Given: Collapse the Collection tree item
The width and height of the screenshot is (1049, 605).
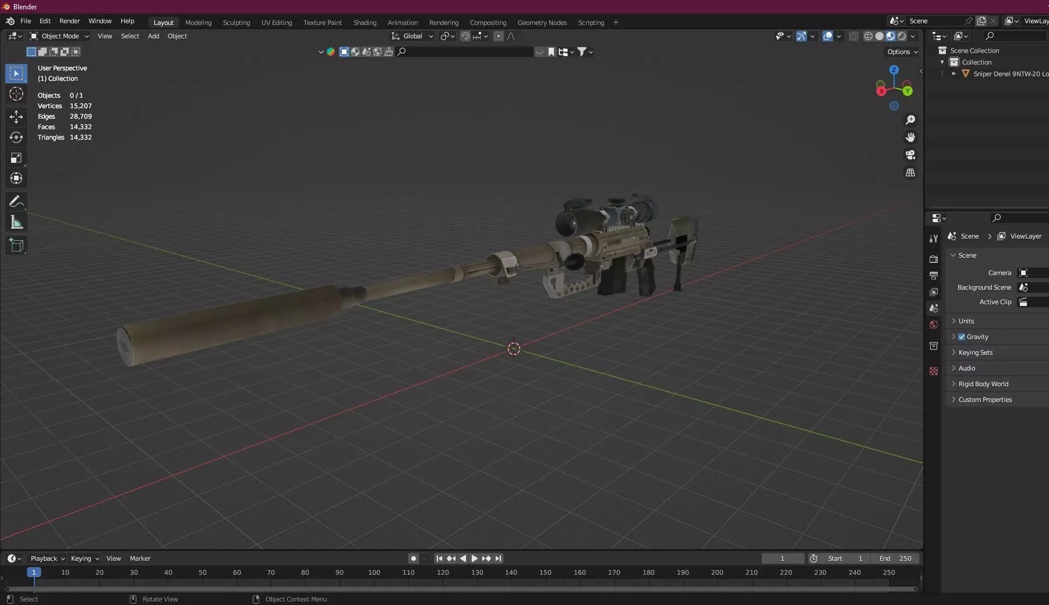Looking at the screenshot, I should click(x=942, y=62).
